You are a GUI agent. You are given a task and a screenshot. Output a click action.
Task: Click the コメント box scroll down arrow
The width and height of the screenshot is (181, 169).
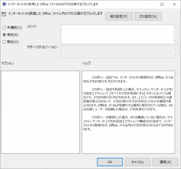(x=176, y=41)
